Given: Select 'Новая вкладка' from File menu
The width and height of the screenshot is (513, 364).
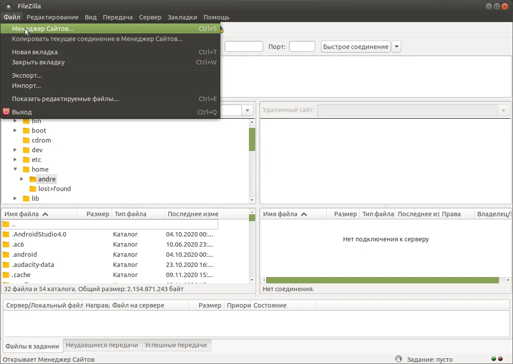Looking at the screenshot, I should [x=110, y=52].
